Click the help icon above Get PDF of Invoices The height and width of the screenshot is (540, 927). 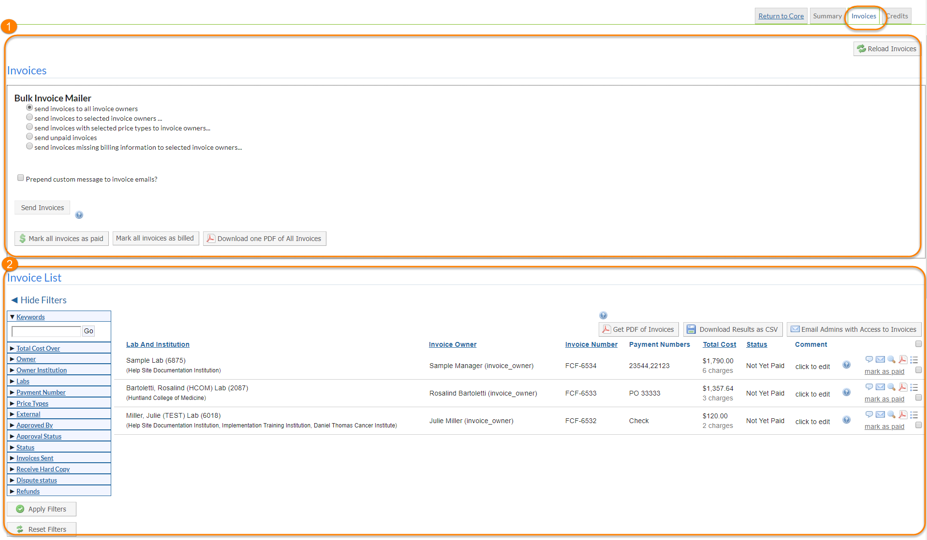click(x=603, y=315)
